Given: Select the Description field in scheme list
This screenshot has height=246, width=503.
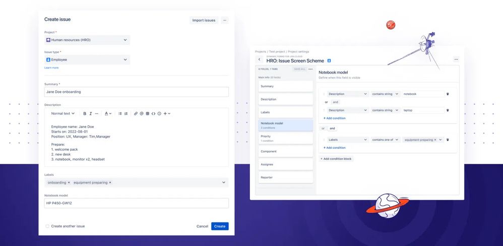Looking at the screenshot, I should (x=285, y=99).
